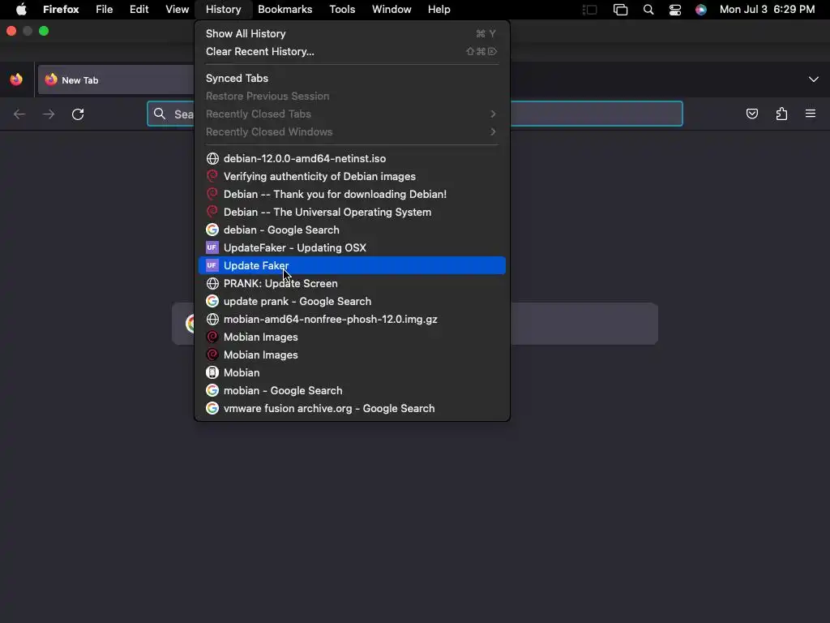This screenshot has width=830, height=623.
Task: Open UpdateFaker - Updating OSX entry
Action: 352,248
